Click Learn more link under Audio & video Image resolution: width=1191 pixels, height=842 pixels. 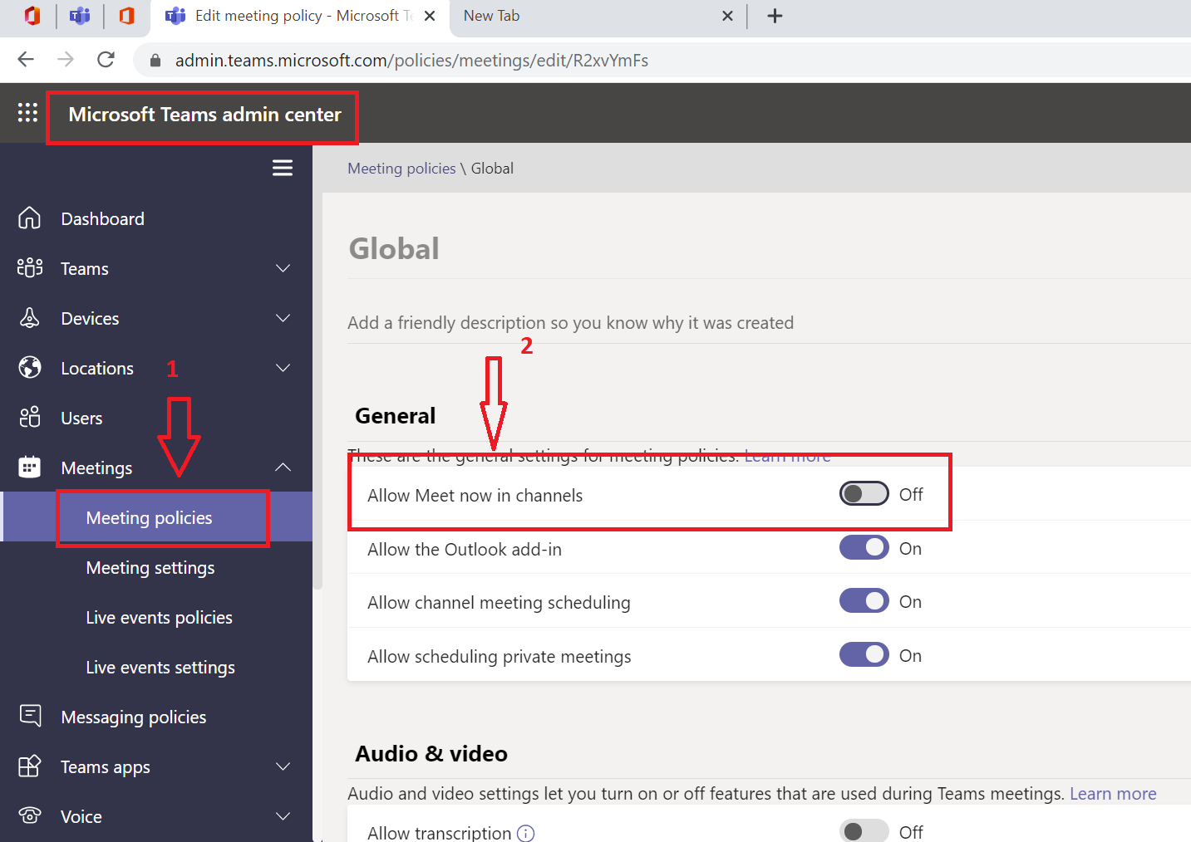[1113, 793]
